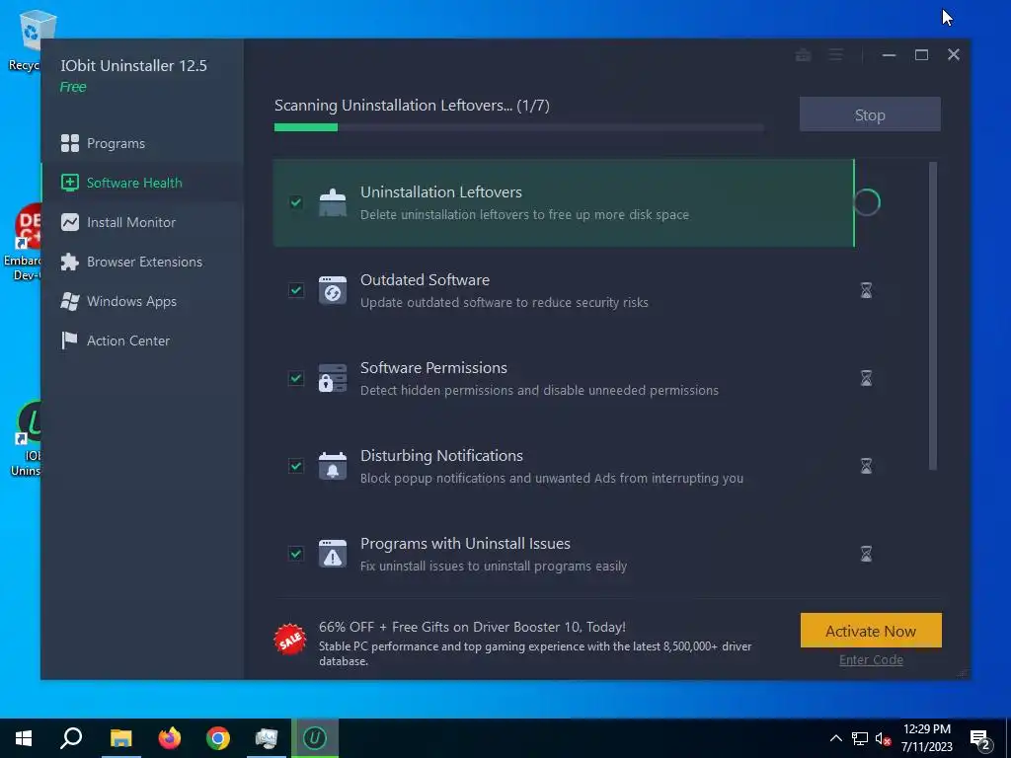Click the IObit Uninstaller 12.5 title
The width and height of the screenshot is (1011, 758).
pos(133,66)
